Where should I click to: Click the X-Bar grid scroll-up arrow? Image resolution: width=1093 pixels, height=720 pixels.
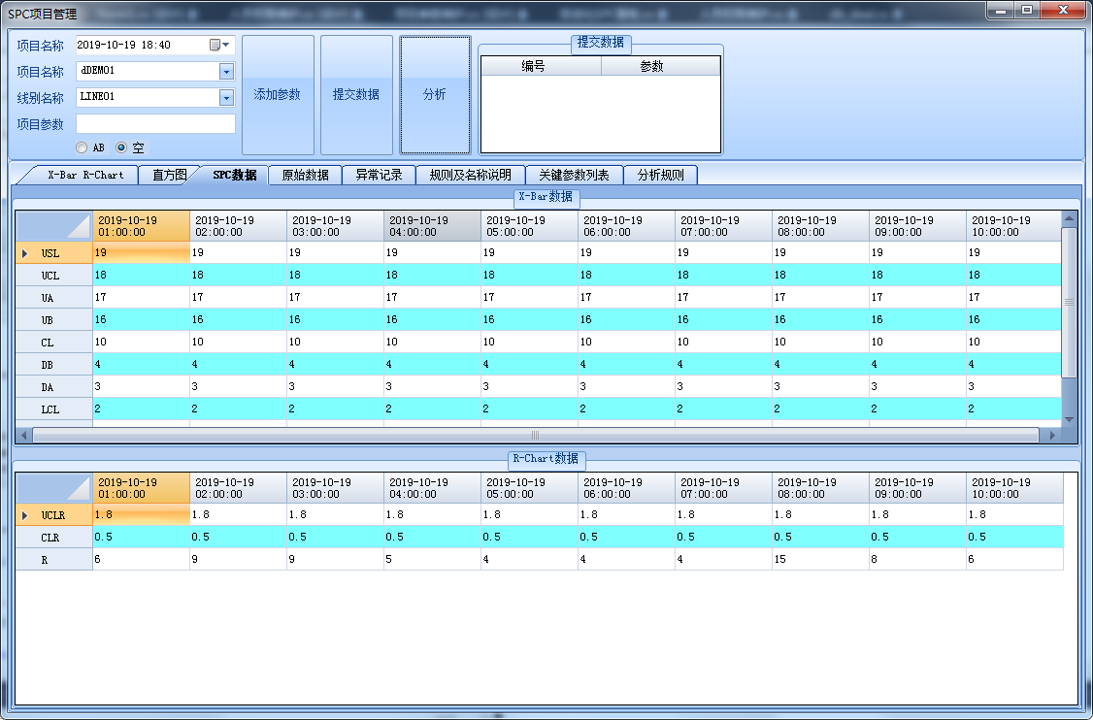[x=1070, y=219]
